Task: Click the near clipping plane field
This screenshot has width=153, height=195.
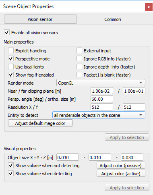Action: 102,91
